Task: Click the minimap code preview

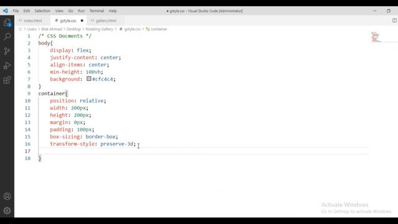Action: click(x=376, y=37)
